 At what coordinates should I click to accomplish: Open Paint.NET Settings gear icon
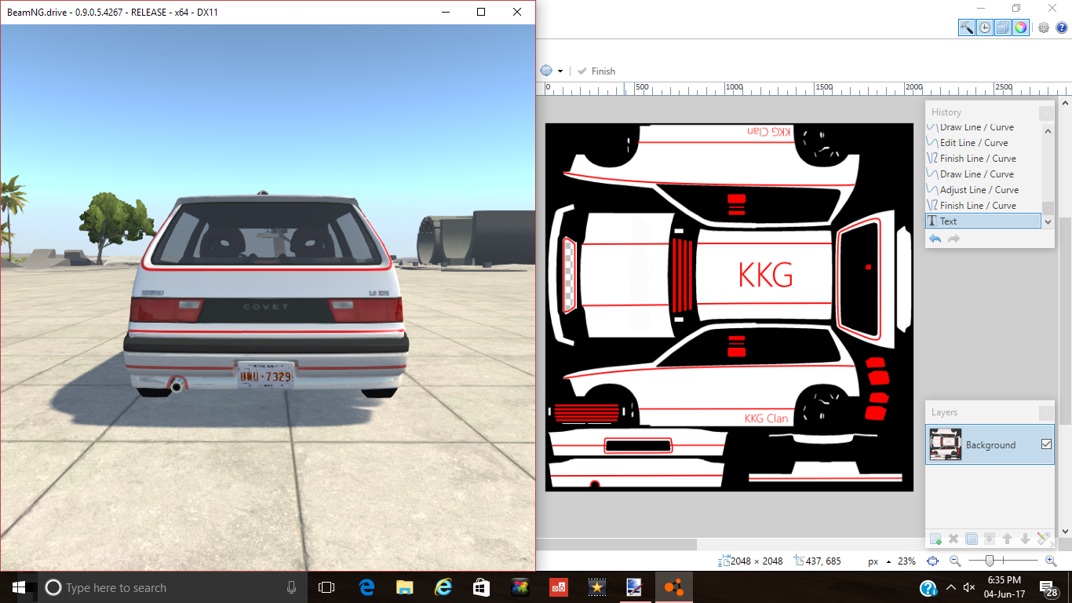[1044, 27]
